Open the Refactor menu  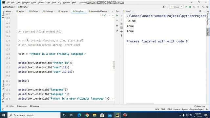coord(41,2)
